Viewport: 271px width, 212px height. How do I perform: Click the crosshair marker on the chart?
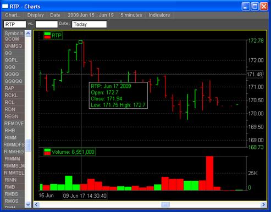click(x=80, y=42)
